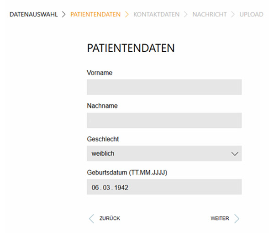Screen dimensions: 274x233
Task: Click the separator arrow after PATIENTENDATEN breadcrumb
Action: [127, 15]
